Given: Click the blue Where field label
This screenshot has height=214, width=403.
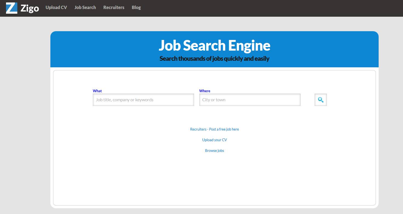Looking at the screenshot, I should point(205,91).
